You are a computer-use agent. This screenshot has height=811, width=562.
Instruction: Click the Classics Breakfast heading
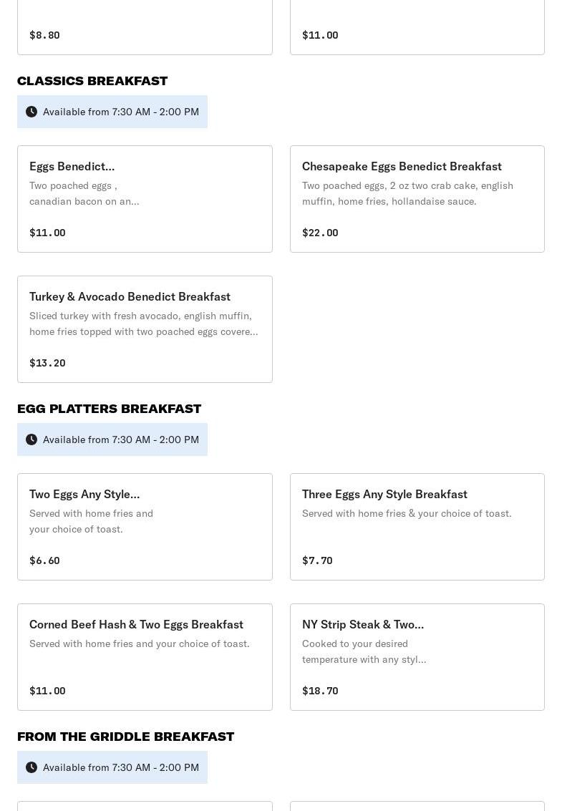click(92, 81)
